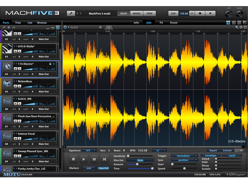Add a new part with plus icon
Image resolution: width=248 pixels, height=183 pixels.
[9, 27]
